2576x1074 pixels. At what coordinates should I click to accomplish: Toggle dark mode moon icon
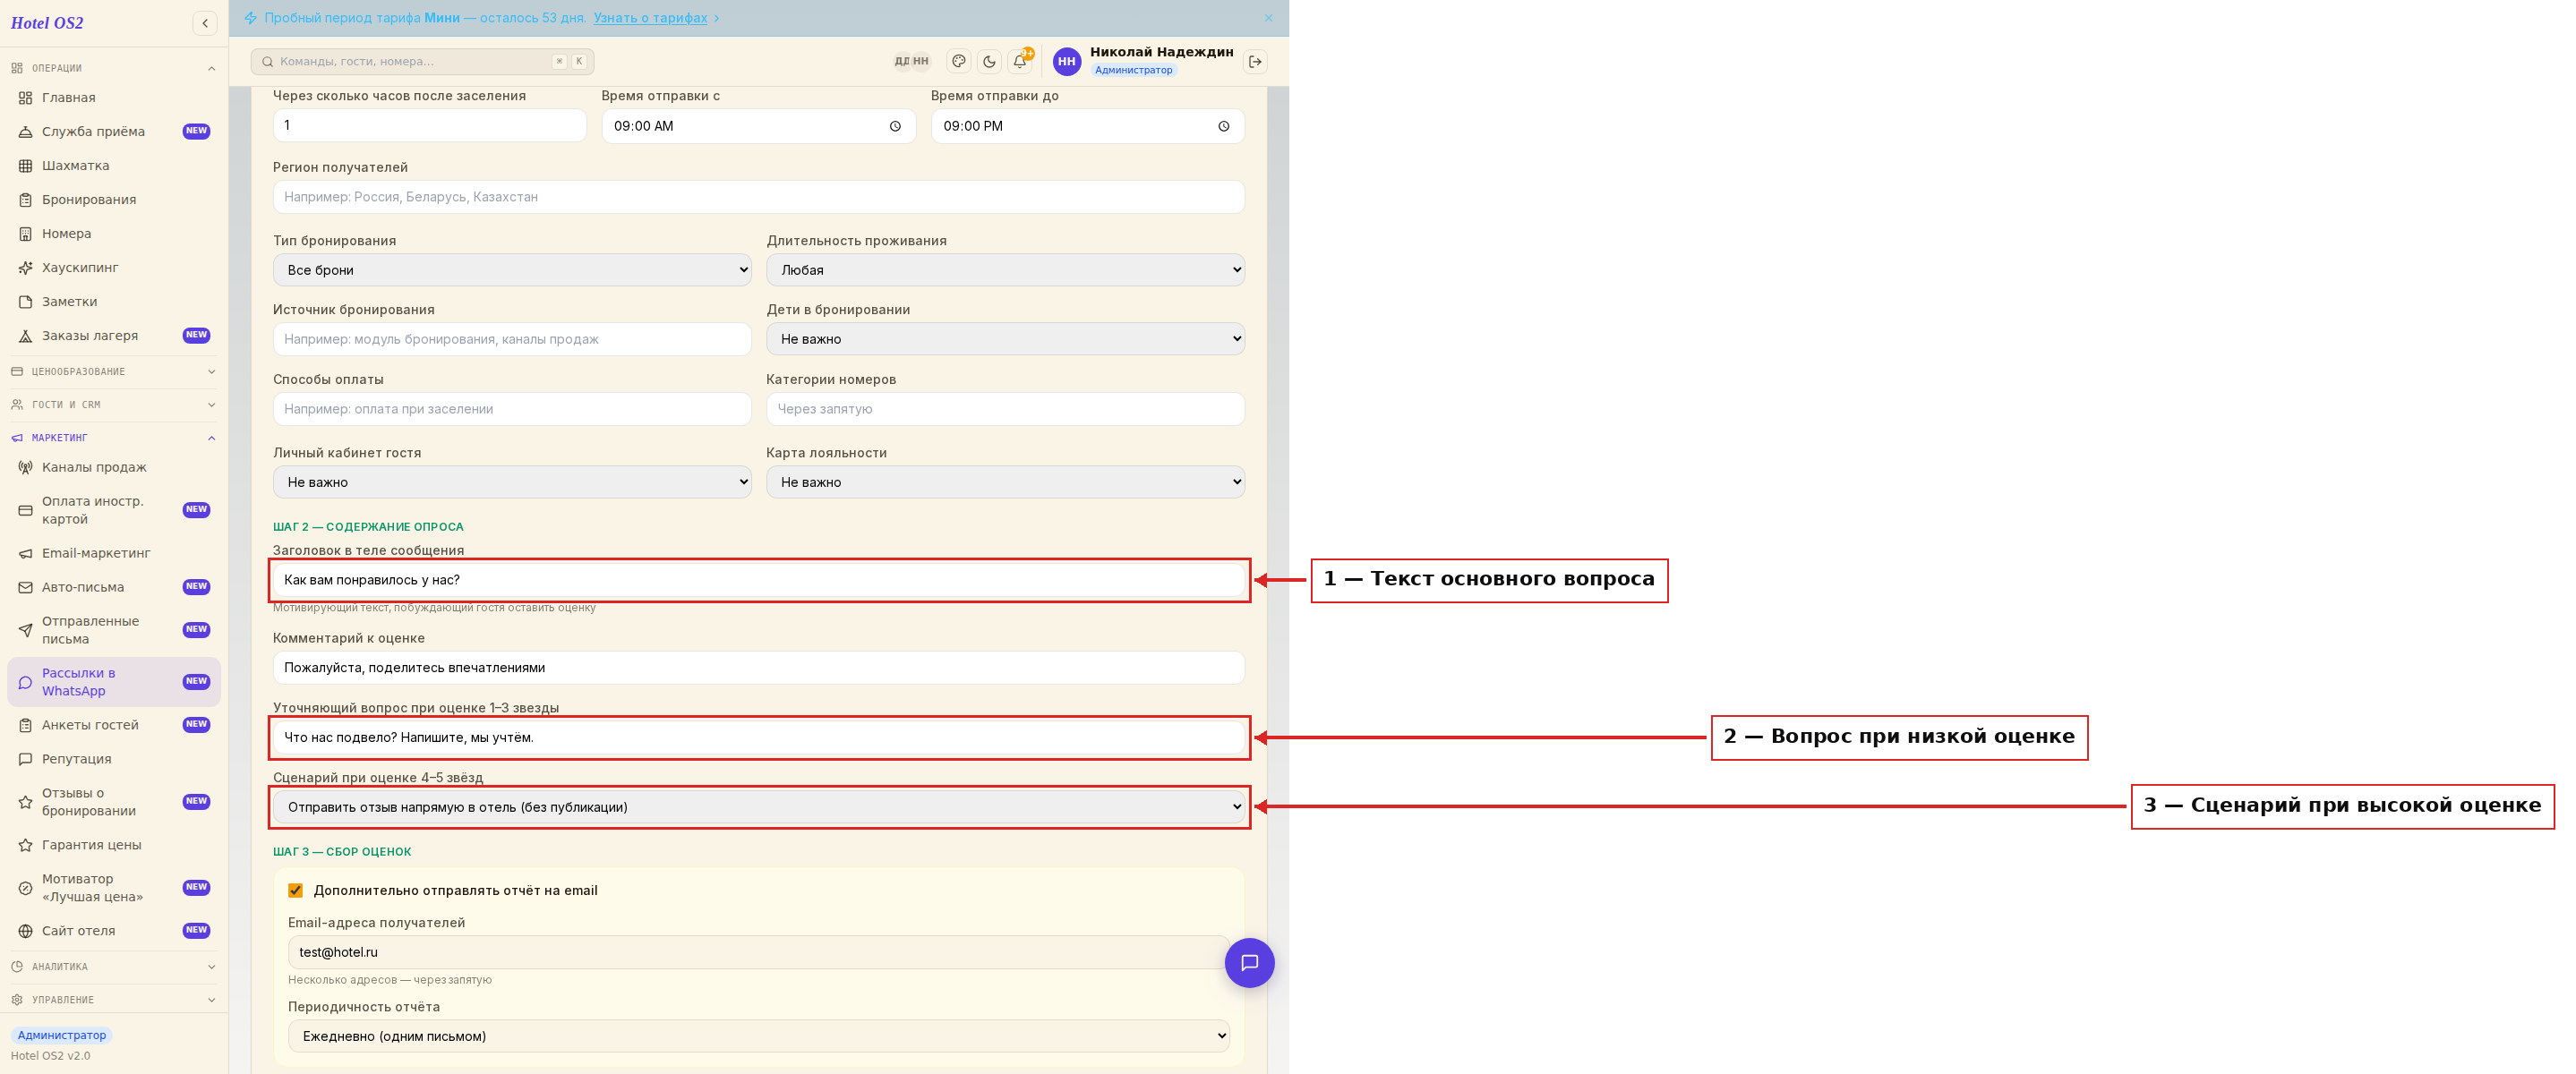[x=989, y=61]
